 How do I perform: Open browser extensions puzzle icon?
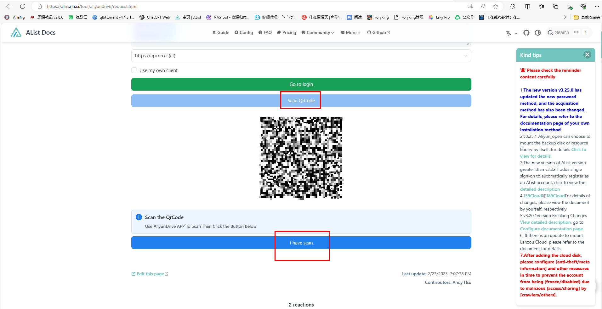pos(513,6)
